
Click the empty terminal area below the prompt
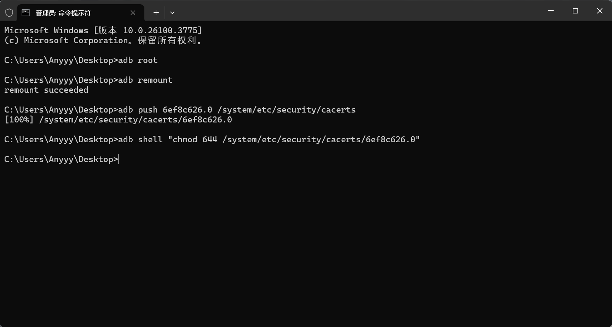click(306, 244)
